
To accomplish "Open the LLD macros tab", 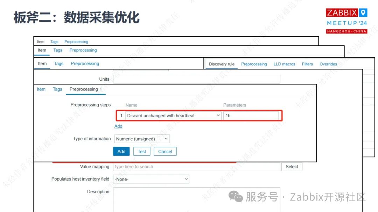I will (x=284, y=64).
